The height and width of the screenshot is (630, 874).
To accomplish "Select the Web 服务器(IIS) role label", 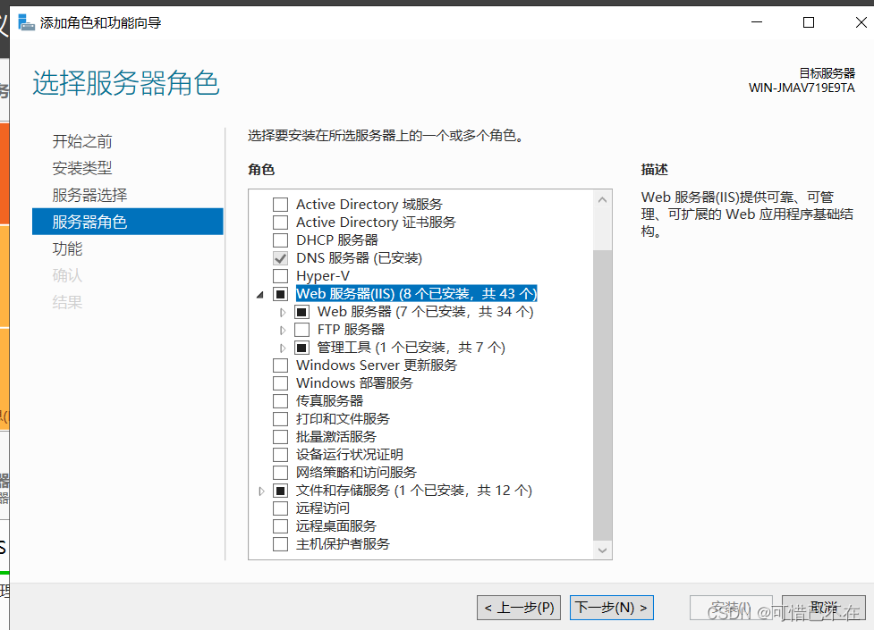I will point(416,294).
